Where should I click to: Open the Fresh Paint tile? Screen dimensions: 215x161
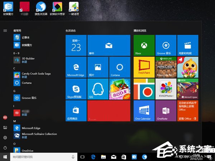tap(144, 67)
